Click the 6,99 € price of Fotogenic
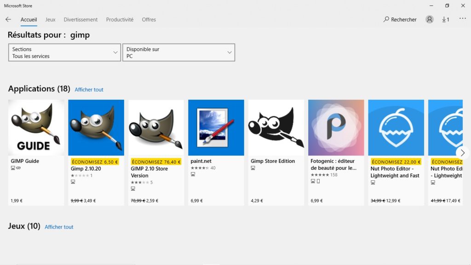Screen dimensions: 471x265 coord(316,201)
